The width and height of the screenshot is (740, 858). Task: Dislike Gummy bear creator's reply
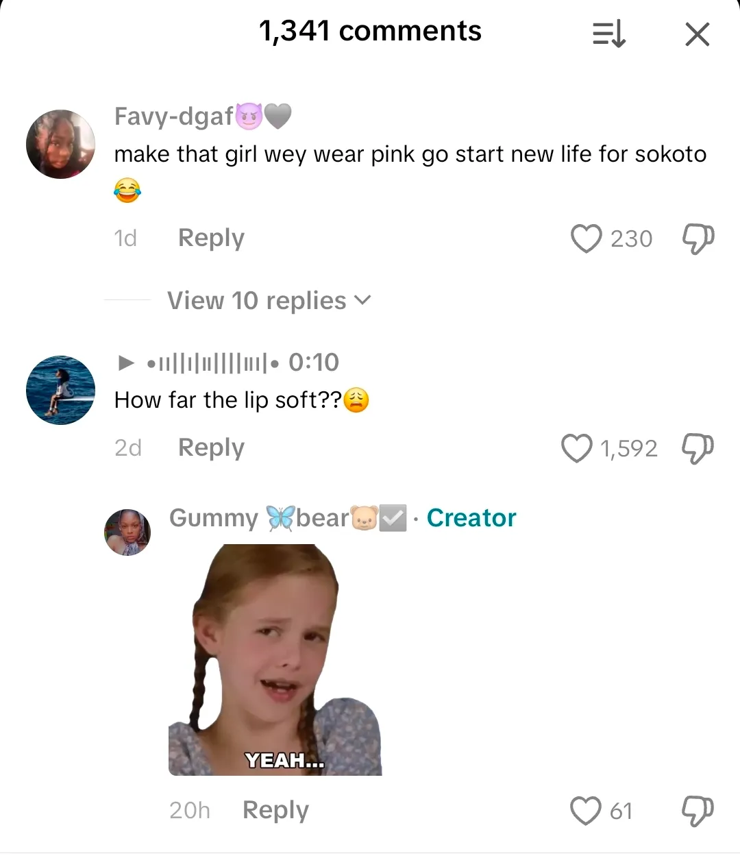click(x=698, y=811)
